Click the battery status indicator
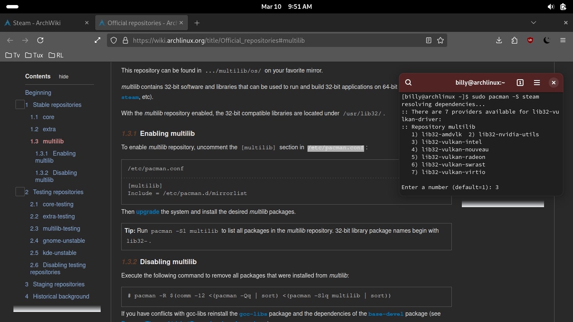 [563, 7]
